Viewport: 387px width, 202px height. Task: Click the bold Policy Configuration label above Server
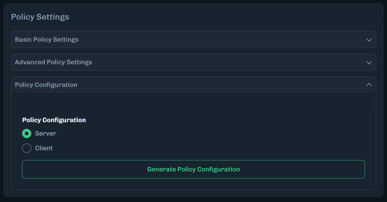[54, 120]
